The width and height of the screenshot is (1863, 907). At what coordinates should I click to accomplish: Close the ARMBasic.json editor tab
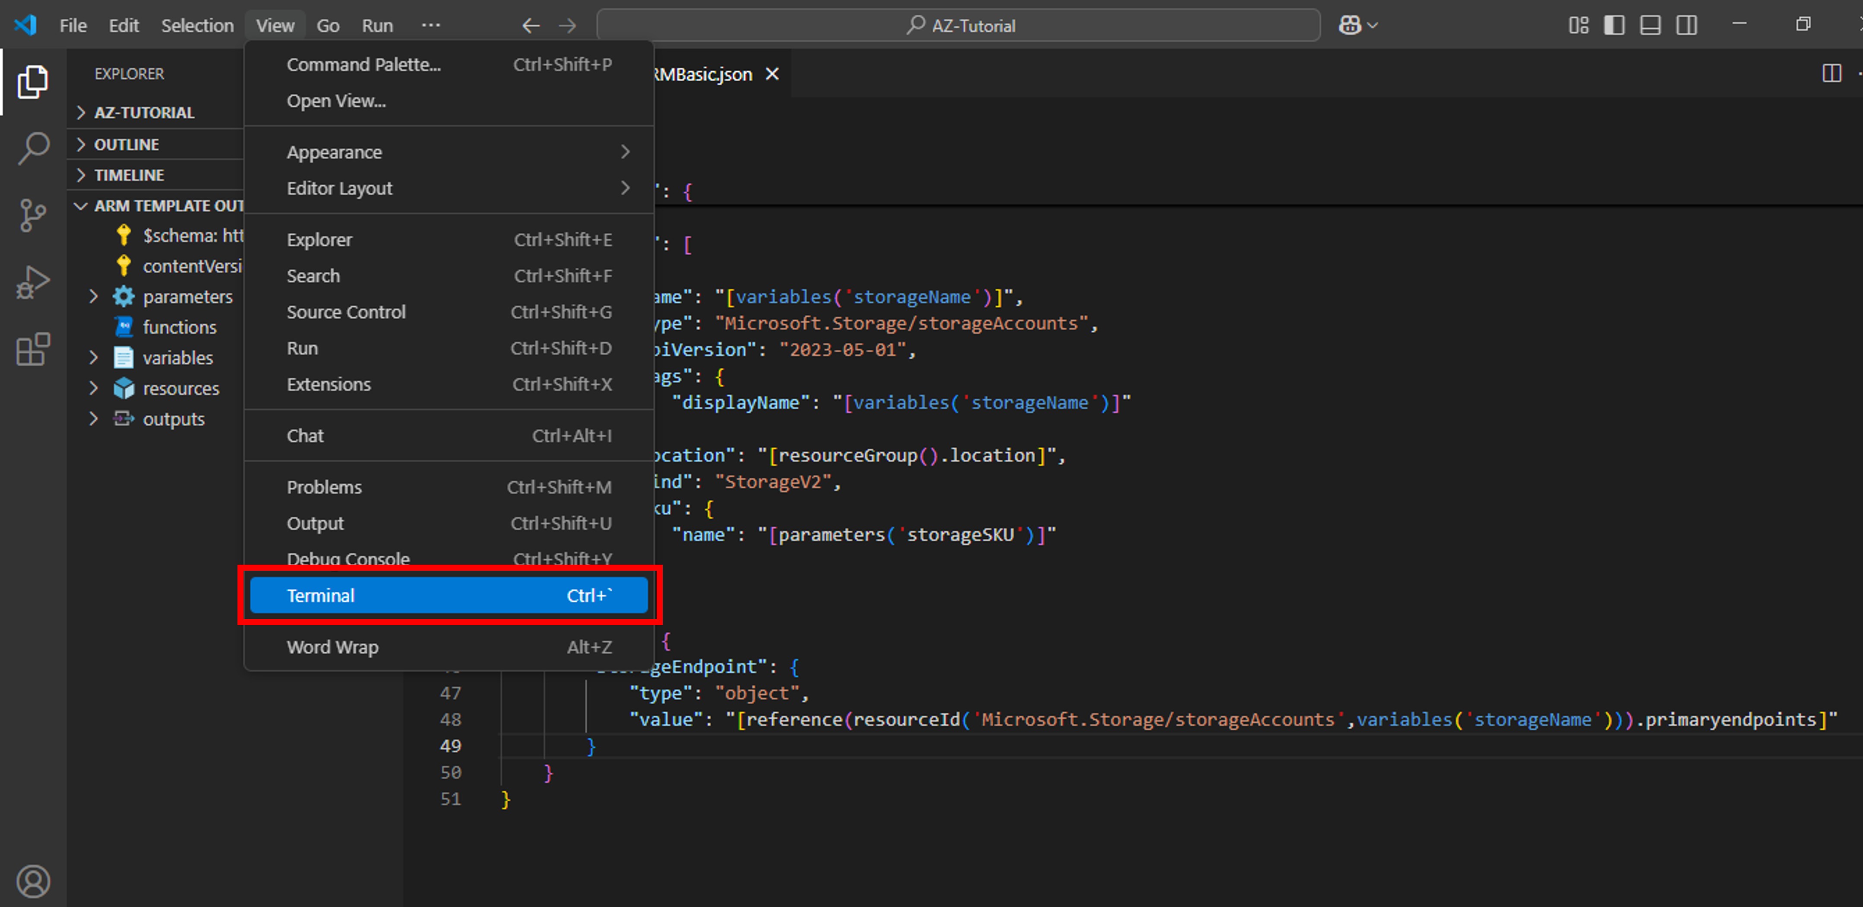(x=772, y=74)
